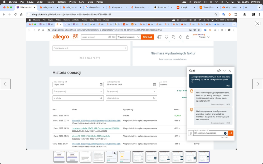Open the Widok menu
The width and height of the screenshot is (263, 164).
[40, 2]
